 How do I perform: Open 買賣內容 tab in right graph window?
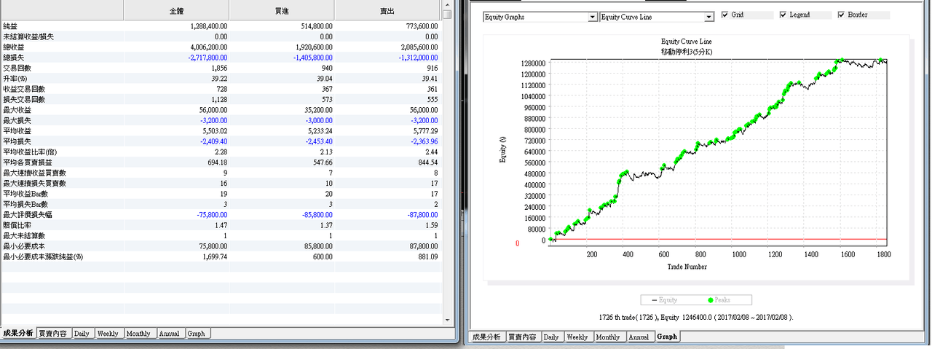(x=524, y=337)
